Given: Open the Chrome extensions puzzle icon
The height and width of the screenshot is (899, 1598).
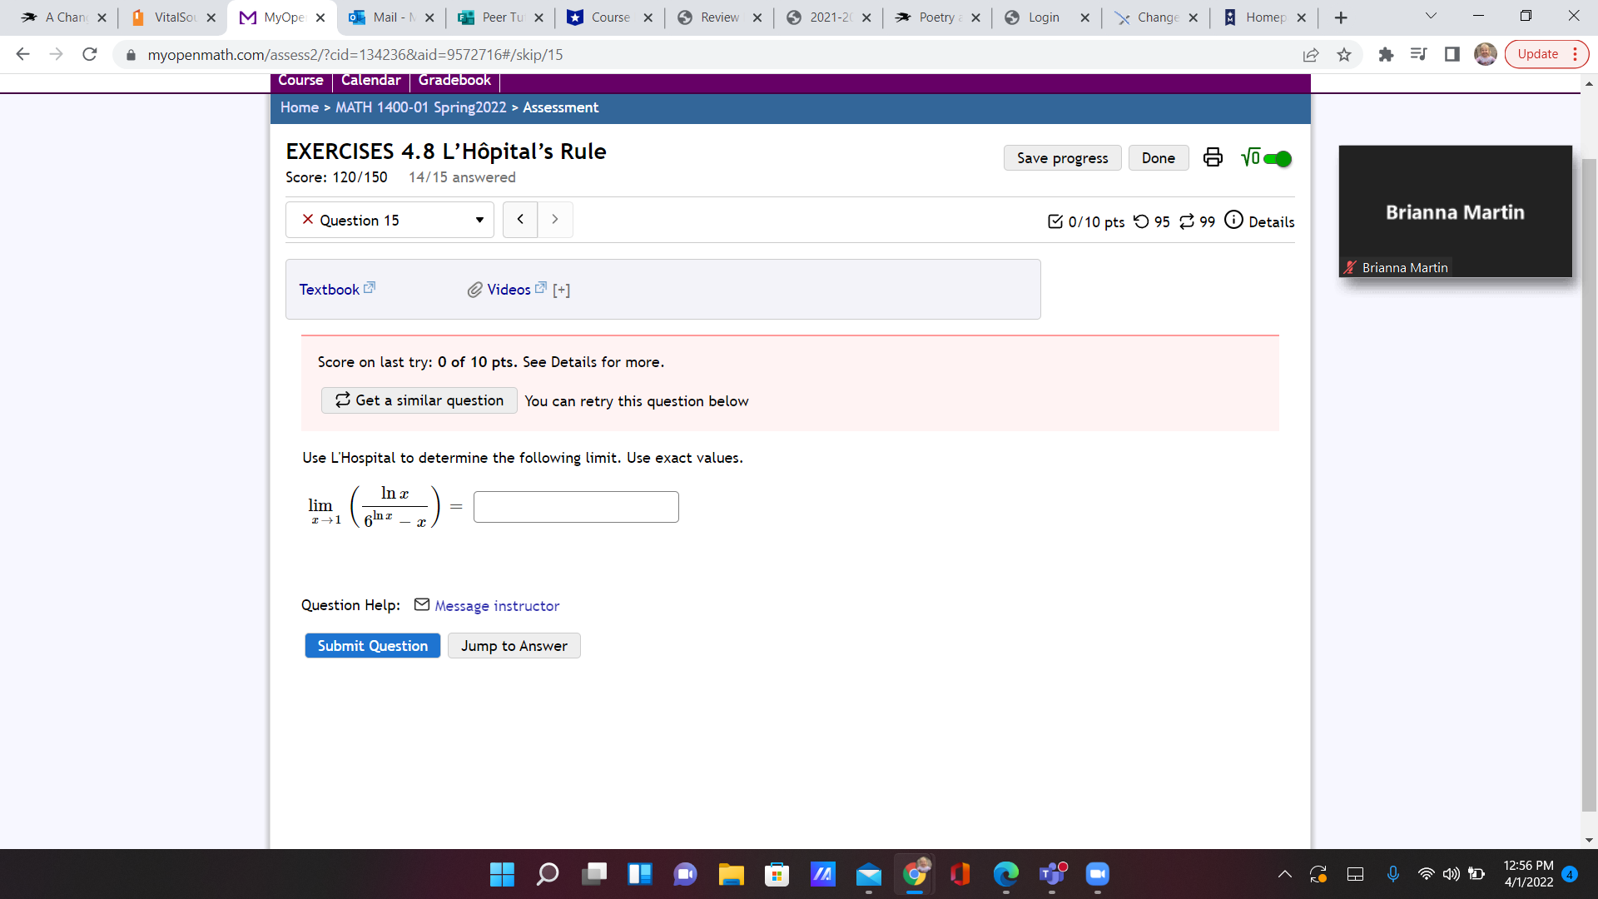Looking at the screenshot, I should (1385, 55).
